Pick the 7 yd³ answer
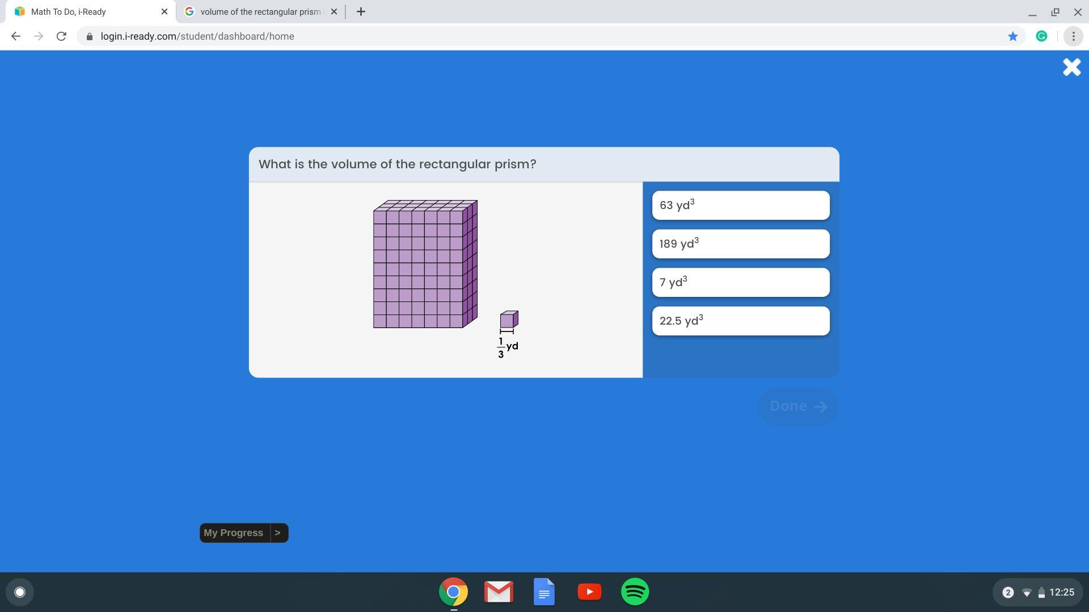 click(740, 282)
